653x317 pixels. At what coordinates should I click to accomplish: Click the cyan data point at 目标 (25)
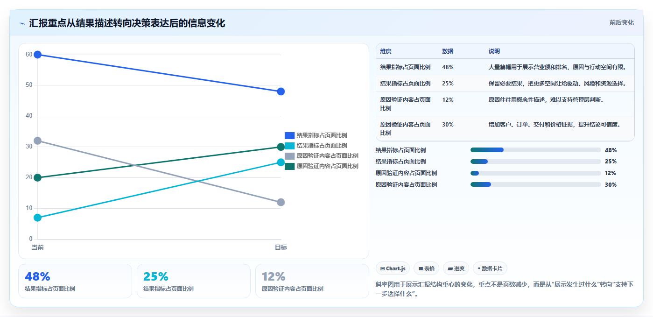pyautogui.click(x=281, y=162)
